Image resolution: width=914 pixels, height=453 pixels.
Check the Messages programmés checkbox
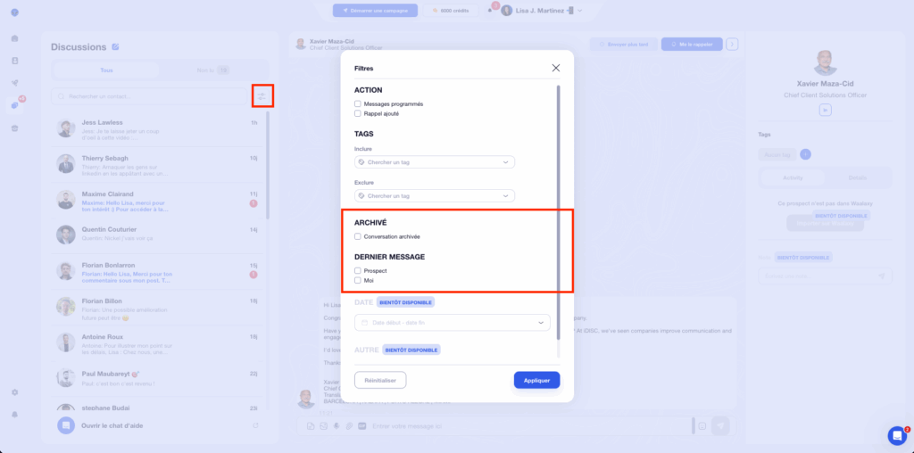pos(358,104)
